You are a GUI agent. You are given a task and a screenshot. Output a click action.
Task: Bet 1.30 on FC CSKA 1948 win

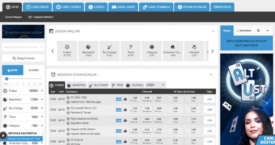pyautogui.click(x=135, y=99)
